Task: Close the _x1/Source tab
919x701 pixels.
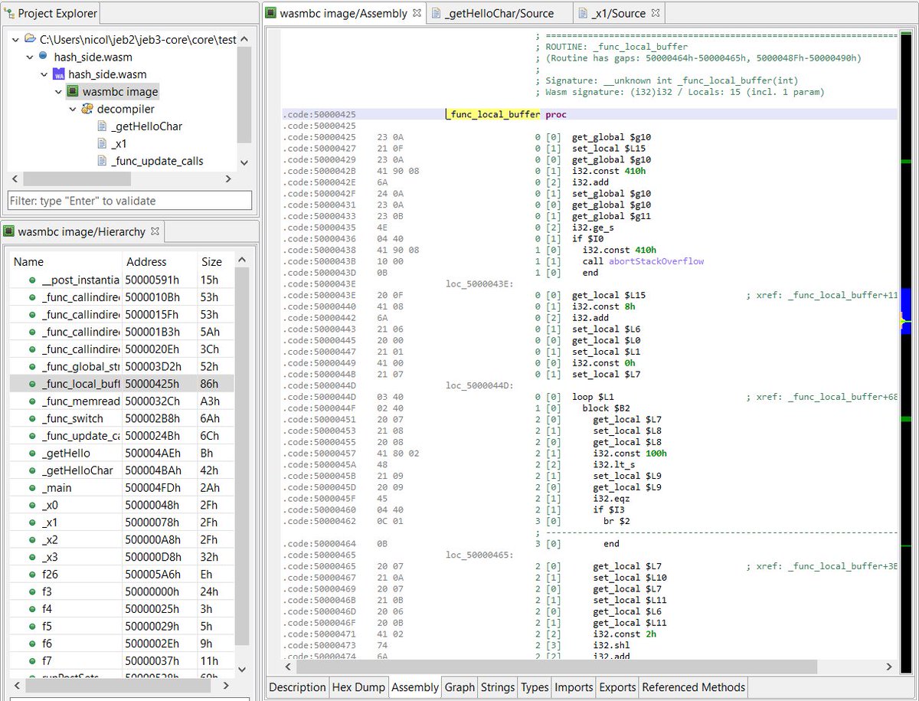Action: click(656, 13)
